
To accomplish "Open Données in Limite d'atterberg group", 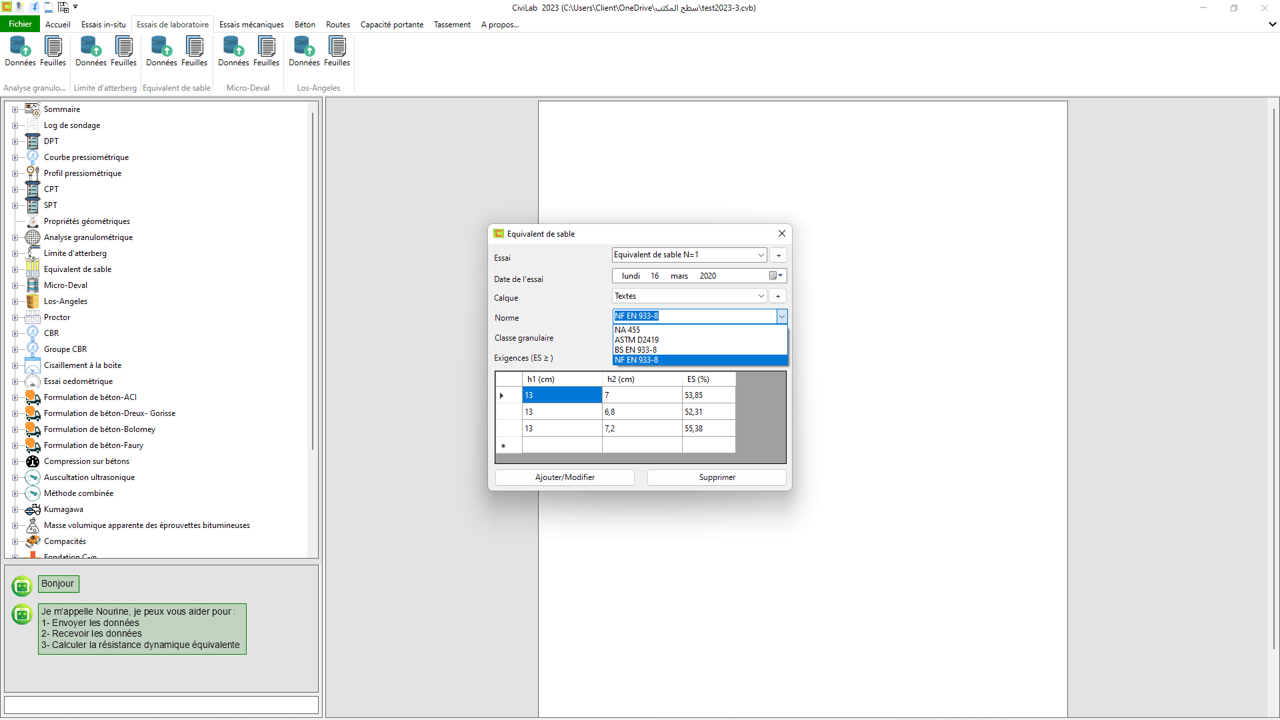I will [91, 51].
